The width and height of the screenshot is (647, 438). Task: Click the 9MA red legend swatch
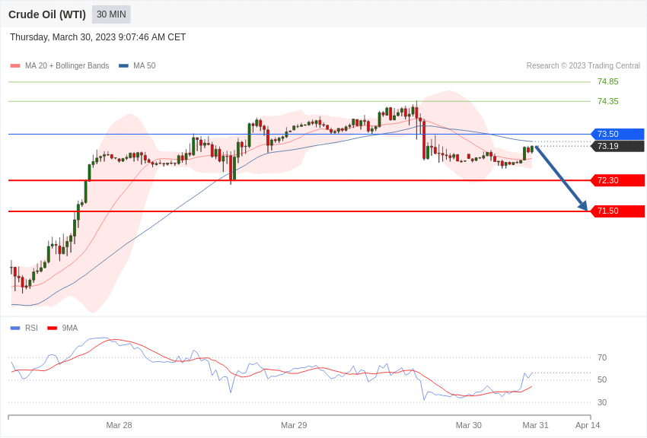coord(53,328)
